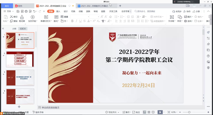The width and height of the screenshot is (213, 115).
Task: Insert a Picture (图片)
Action: tap(188, 17)
